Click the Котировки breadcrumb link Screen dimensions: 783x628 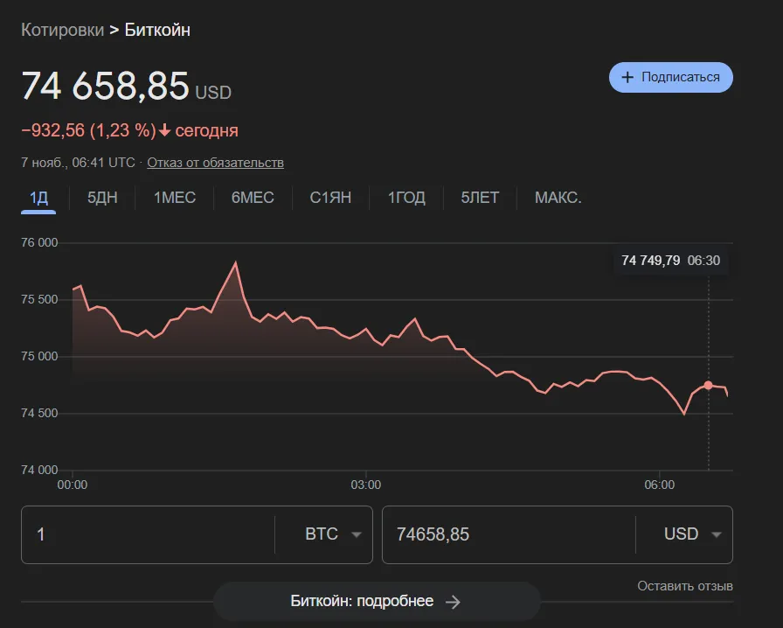click(x=61, y=31)
